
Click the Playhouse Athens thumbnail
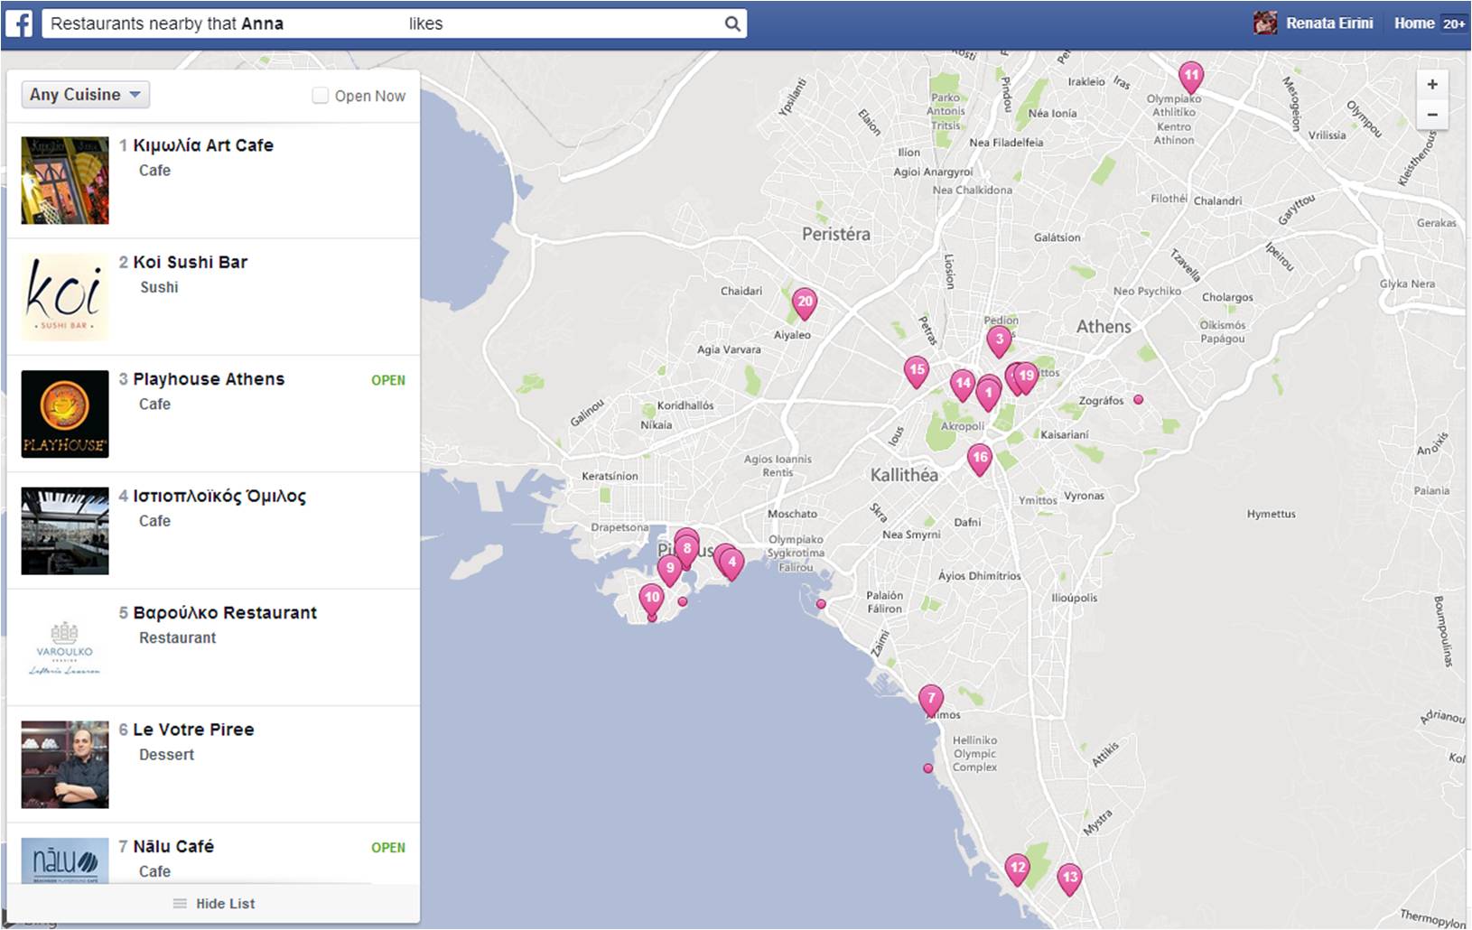tap(65, 414)
